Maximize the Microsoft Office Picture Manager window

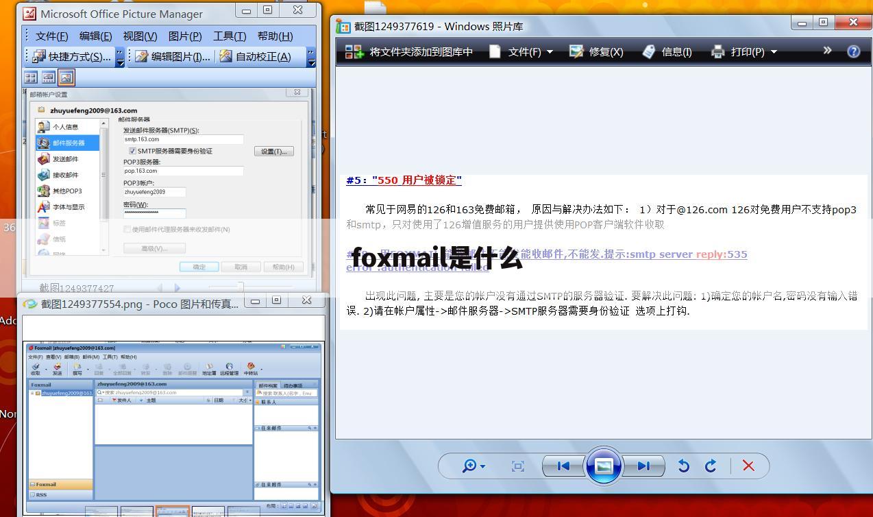(267, 10)
